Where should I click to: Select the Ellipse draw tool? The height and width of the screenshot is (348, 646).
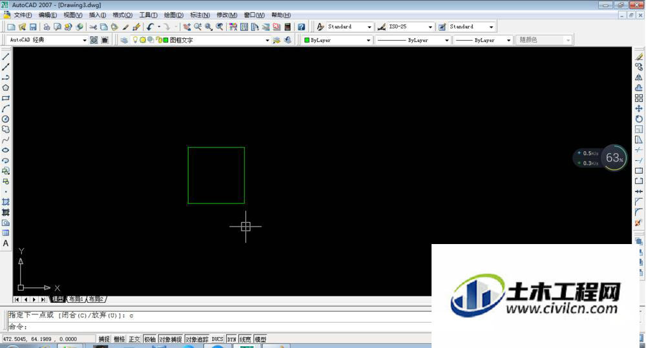point(6,150)
